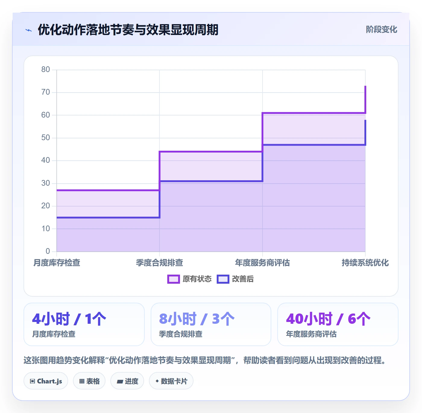The width and height of the screenshot is (422, 413).
Task: Open the 8小时 / 3个 data card
Action: (x=211, y=324)
